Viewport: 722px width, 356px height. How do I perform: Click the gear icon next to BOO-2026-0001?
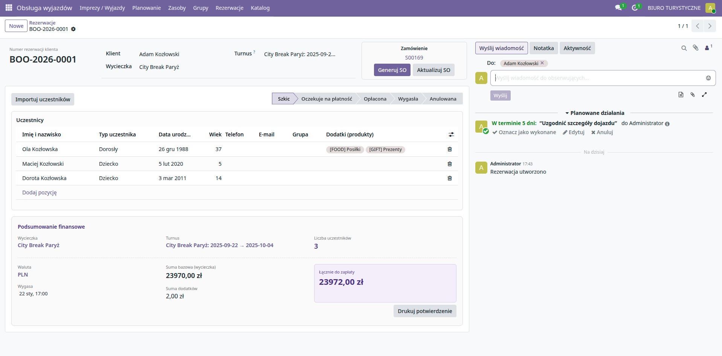pyautogui.click(x=73, y=29)
